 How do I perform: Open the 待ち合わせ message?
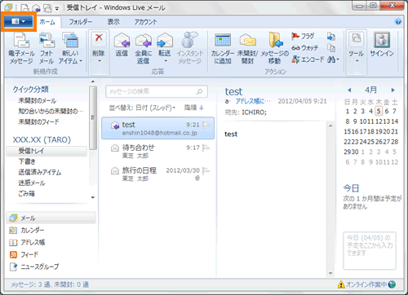(x=157, y=151)
